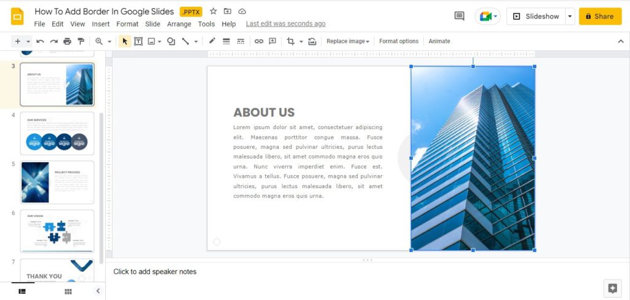630x300 pixels.
Task: Open the Google Slides home logo
Action: pyautogui.click(x=17, y=17)
